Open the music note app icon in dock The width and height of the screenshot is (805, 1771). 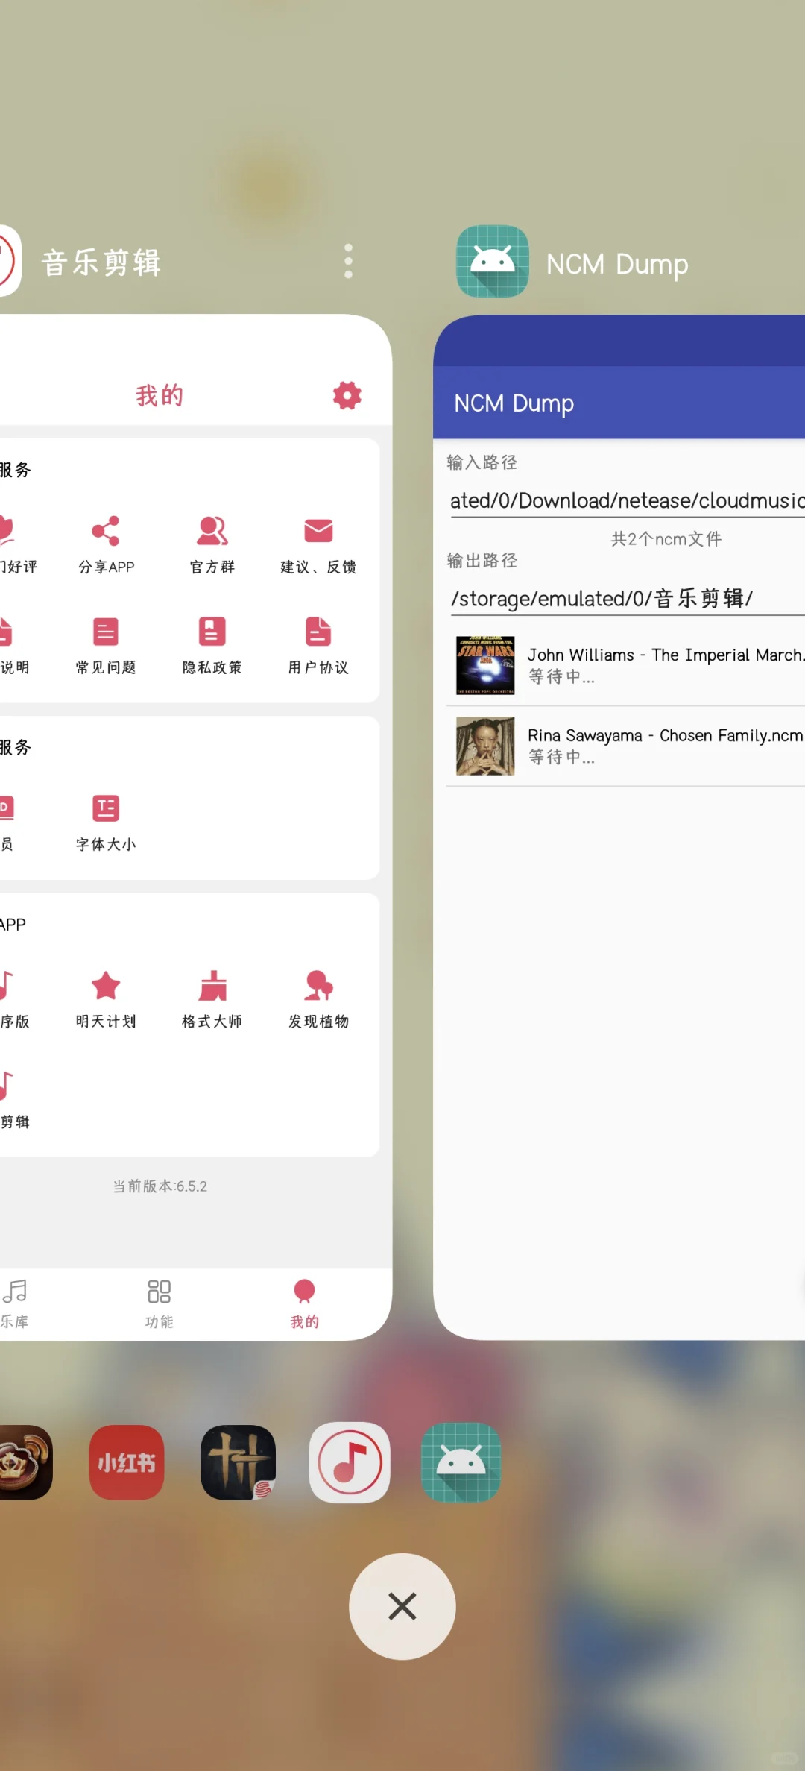coord(350,1462)
